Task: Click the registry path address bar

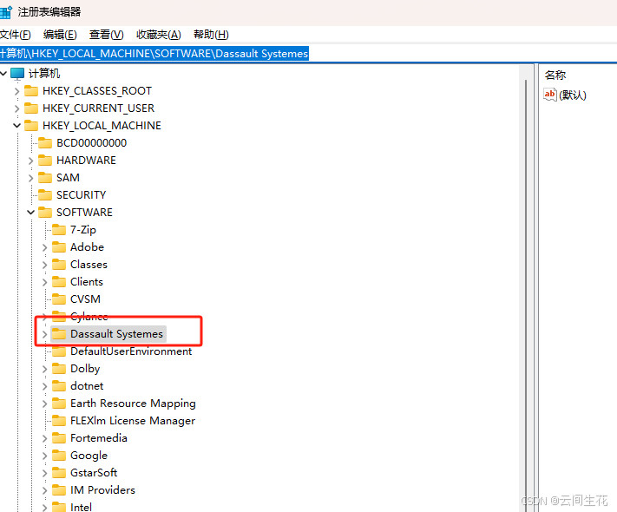Action: [x=309, y=53]
